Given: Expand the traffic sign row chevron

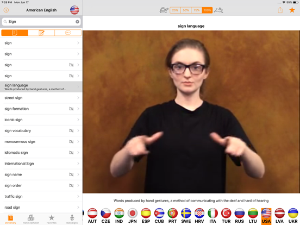Looking at the screenshot, I should click(78, 196).
